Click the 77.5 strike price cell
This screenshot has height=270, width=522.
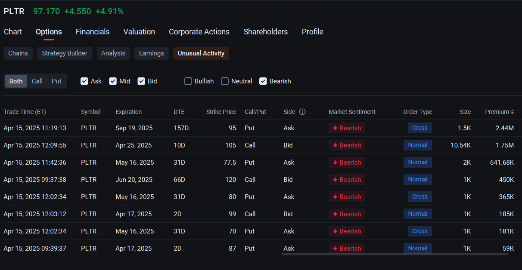230,163
